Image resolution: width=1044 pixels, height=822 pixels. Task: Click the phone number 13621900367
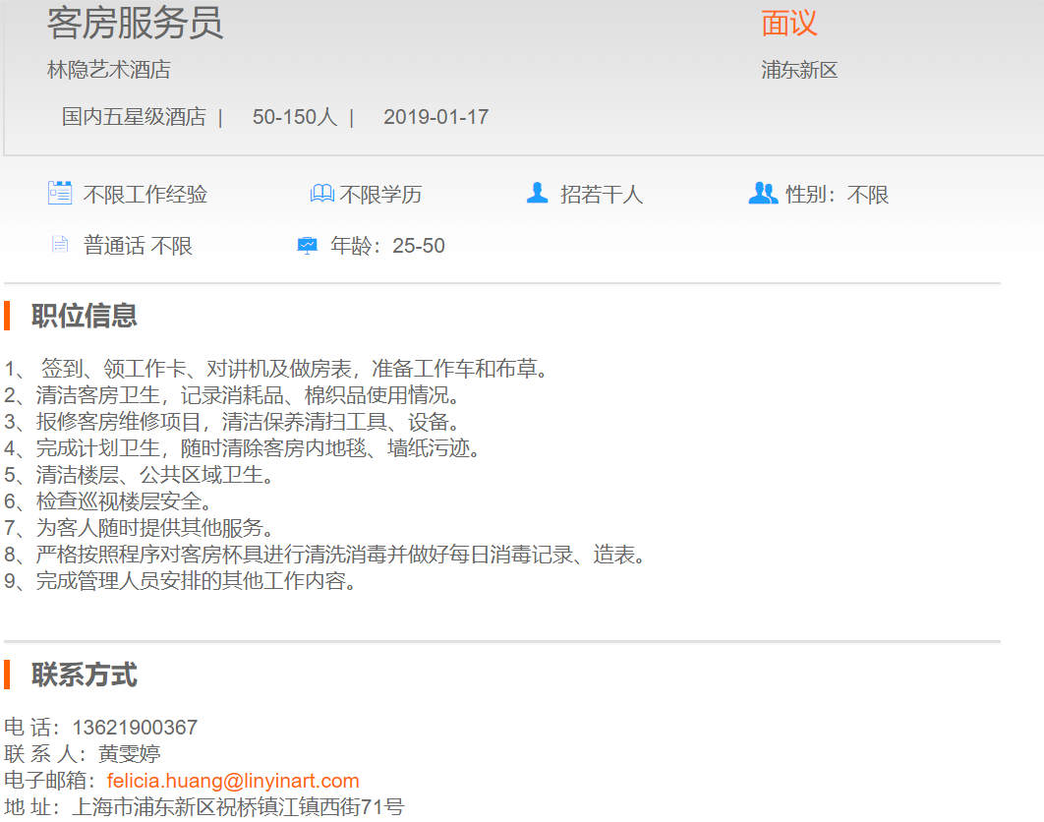click(x=135, y=728)
